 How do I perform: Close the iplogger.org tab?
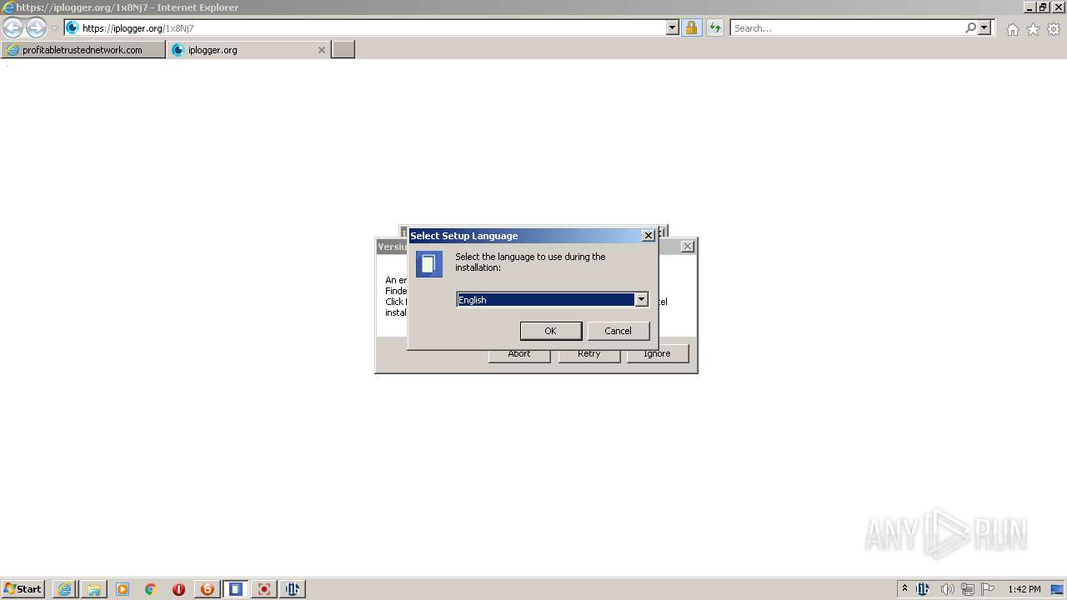322,50
